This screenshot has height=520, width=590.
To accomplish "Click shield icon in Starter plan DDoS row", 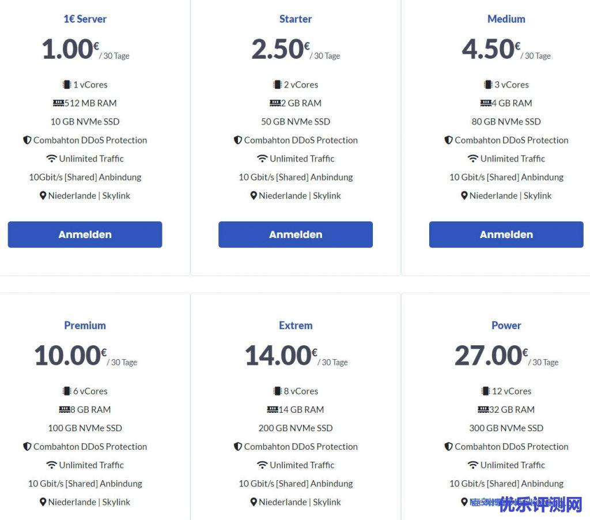I will click(x=238, y=140).
